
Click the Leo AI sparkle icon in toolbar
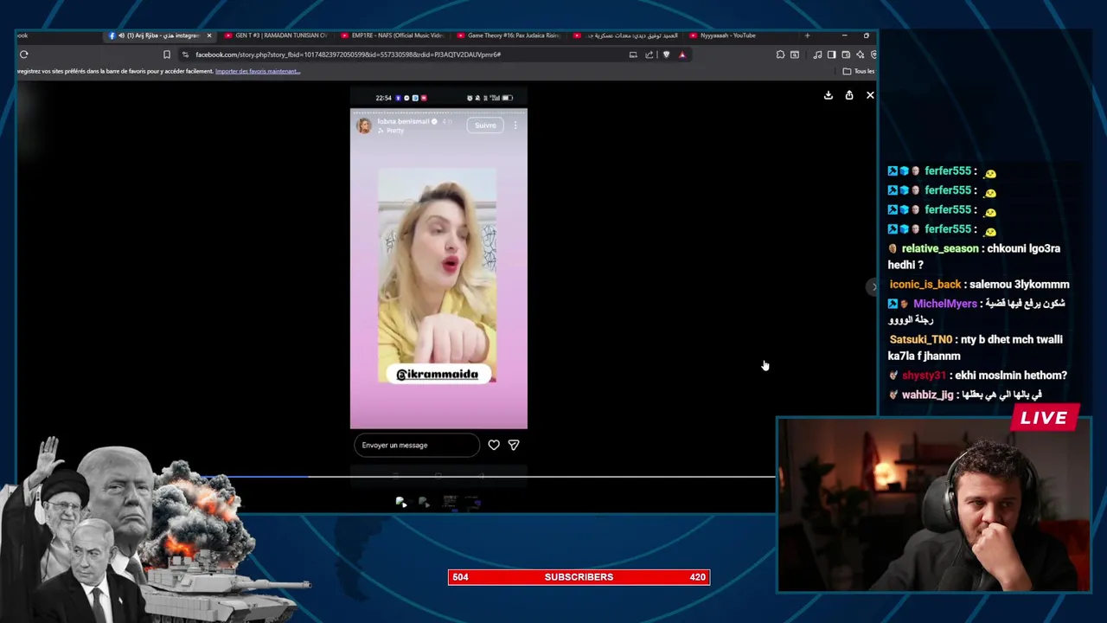pyautogui.click(x=860, y=55)
